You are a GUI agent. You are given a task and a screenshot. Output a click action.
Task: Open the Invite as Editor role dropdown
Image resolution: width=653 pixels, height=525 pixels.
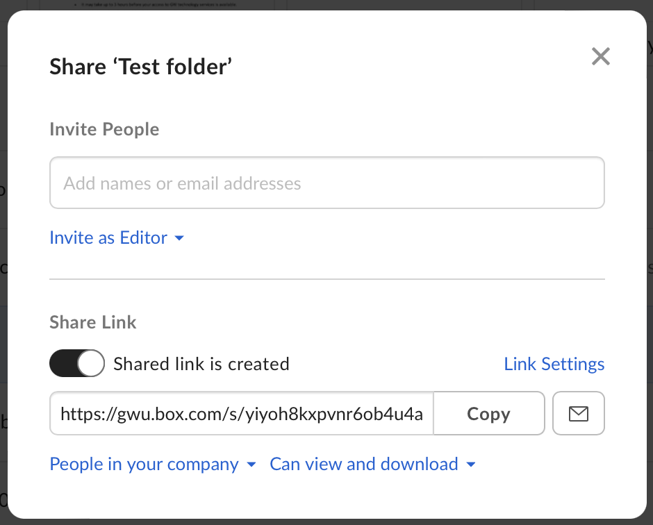(x=109, y=238)
